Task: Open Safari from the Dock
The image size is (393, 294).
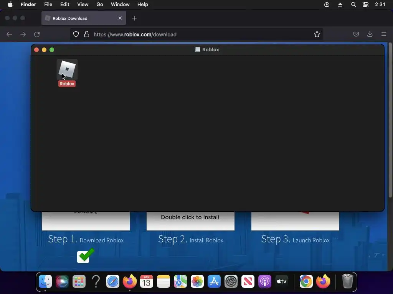Action: coord(113,281)
